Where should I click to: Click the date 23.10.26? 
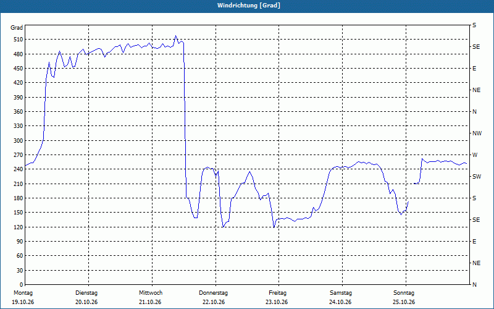point(277,302)
